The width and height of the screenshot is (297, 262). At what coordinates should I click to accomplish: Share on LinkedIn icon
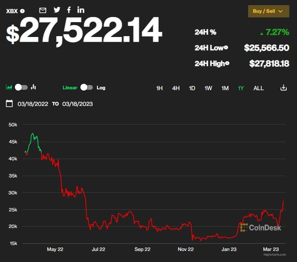pyautogui.click(x=81, y=10)
